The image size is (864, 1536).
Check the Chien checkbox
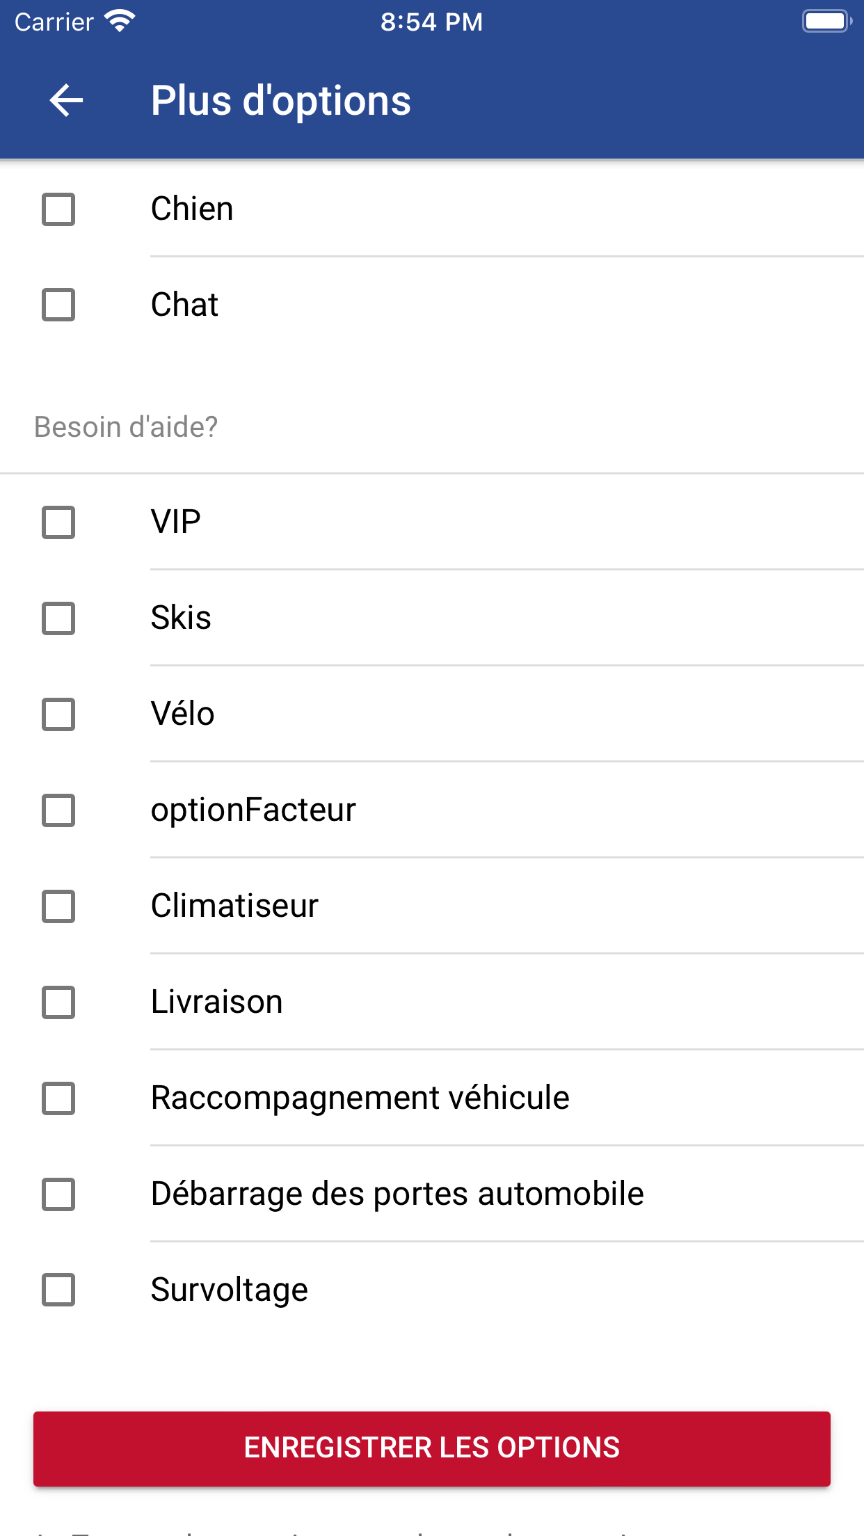pos(58,209)
